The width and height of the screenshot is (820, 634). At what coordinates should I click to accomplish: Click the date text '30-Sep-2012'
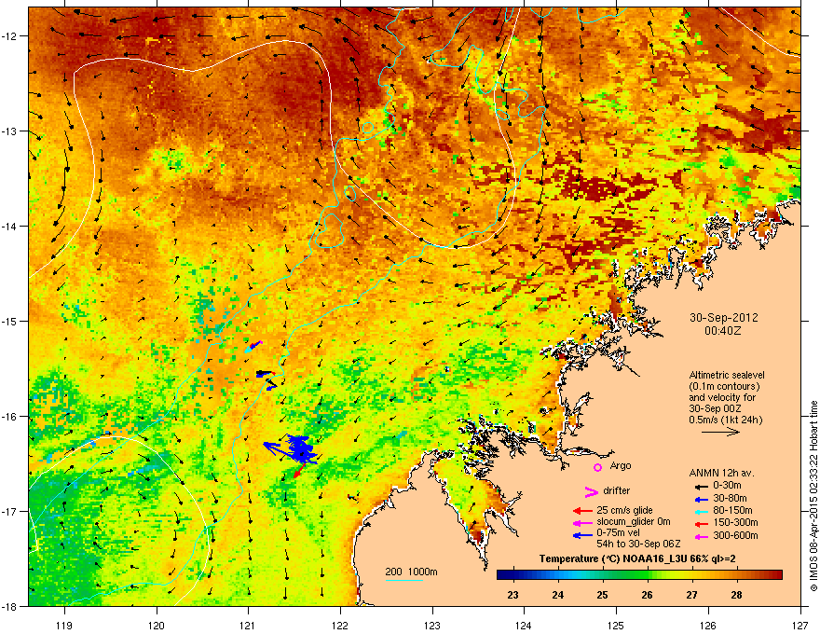pyautogui.click(x=724, y=318)
